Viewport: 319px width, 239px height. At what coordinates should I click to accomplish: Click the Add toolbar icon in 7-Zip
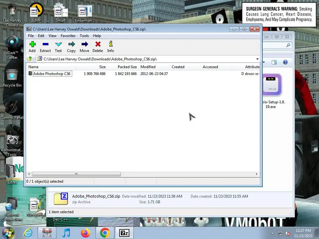pos(32,47)
